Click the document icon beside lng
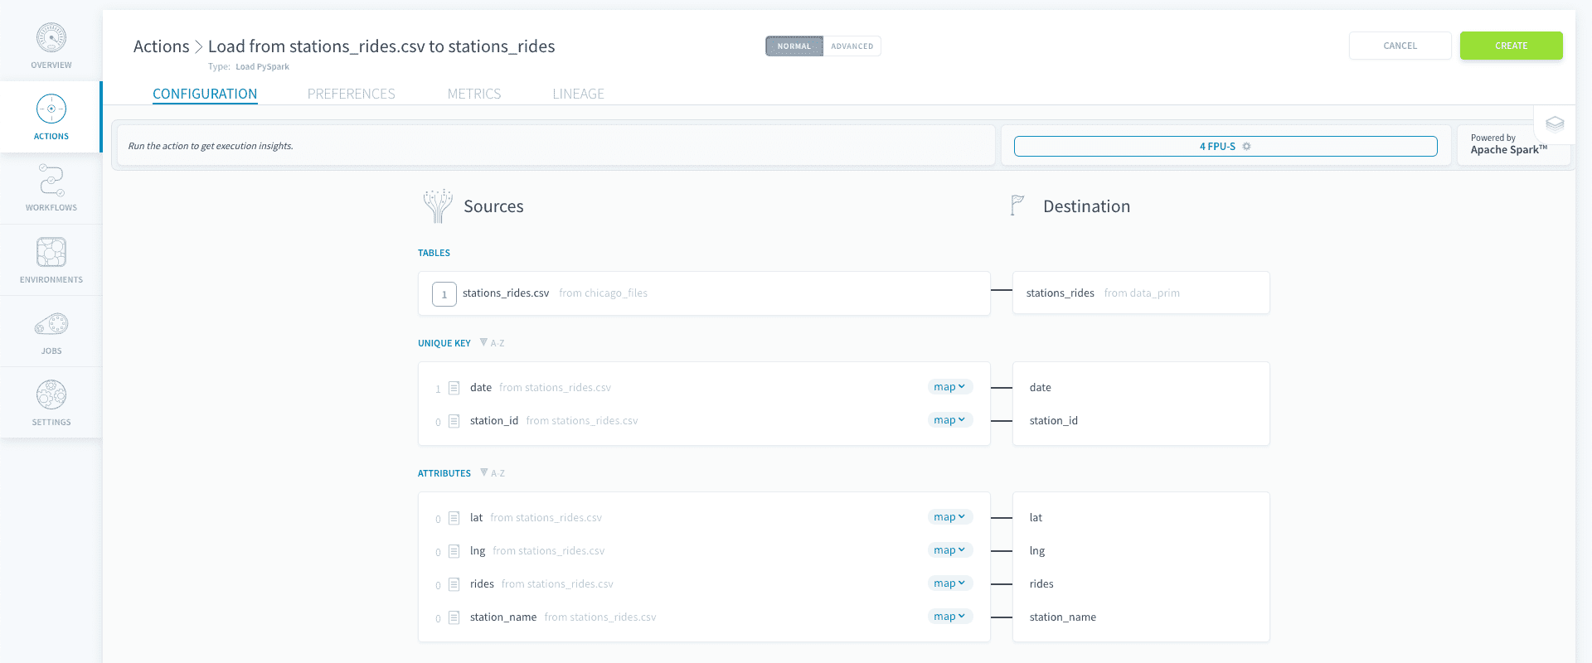Viewport: 1592px width, 663px height. point(454,551)
